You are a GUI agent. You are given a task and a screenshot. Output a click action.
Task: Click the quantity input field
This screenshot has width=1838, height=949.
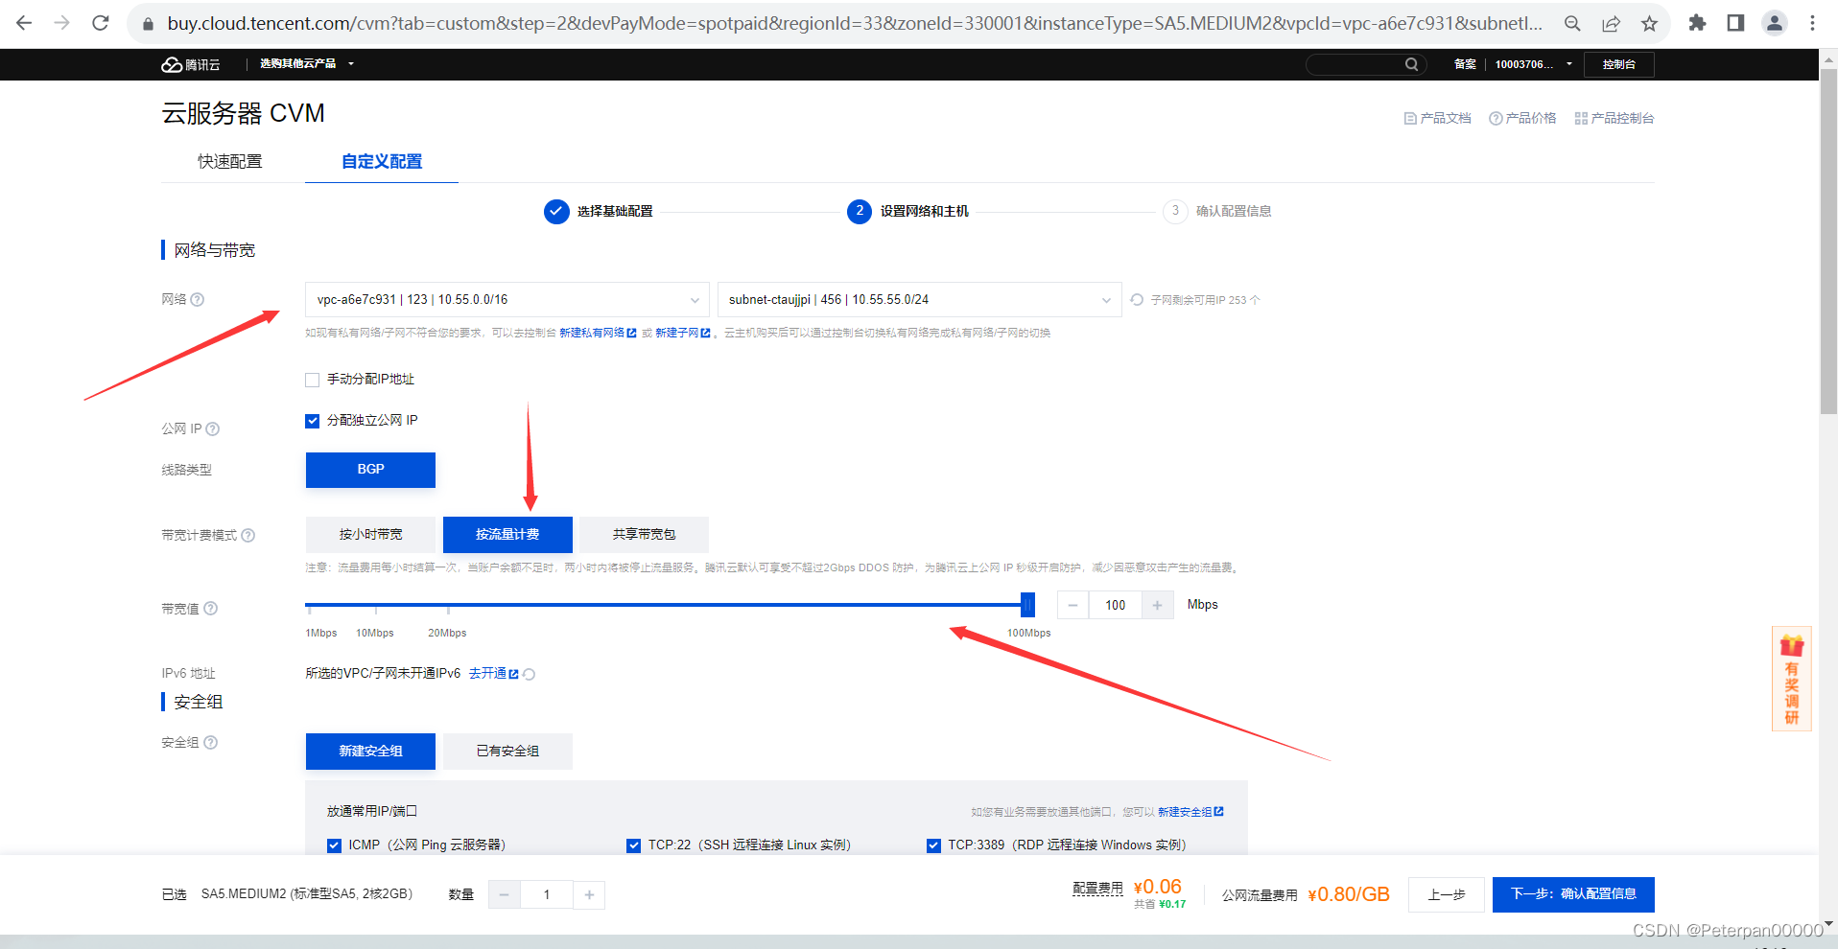tap(547, 894)
